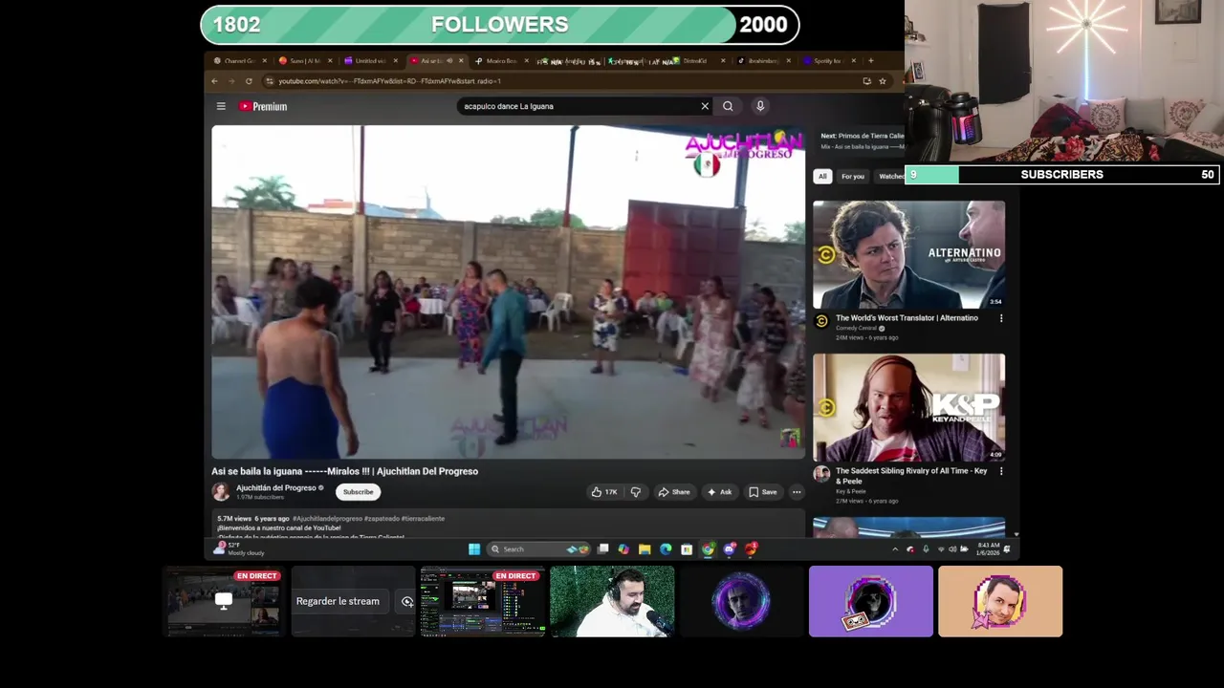Click the #tierracaliente hashtag

423,519
